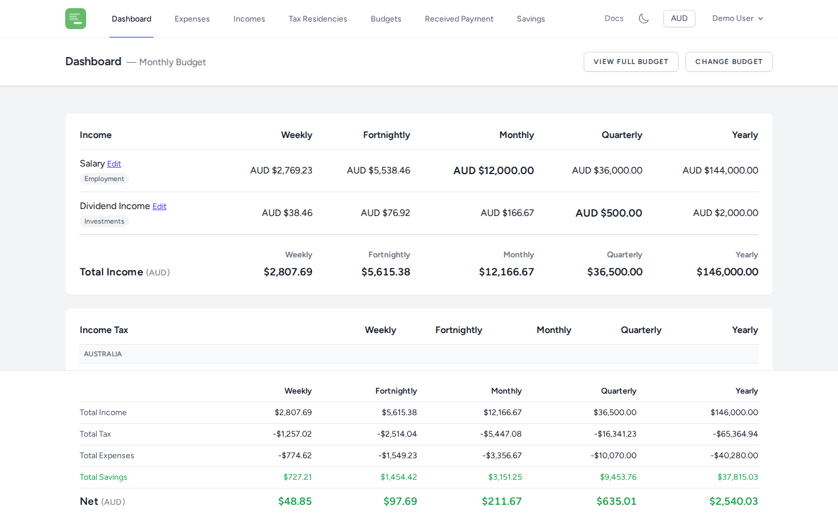Click the Total Tax yearly value -$65,364.94
This screenshot has width=838, height=524.
point(736,434)
